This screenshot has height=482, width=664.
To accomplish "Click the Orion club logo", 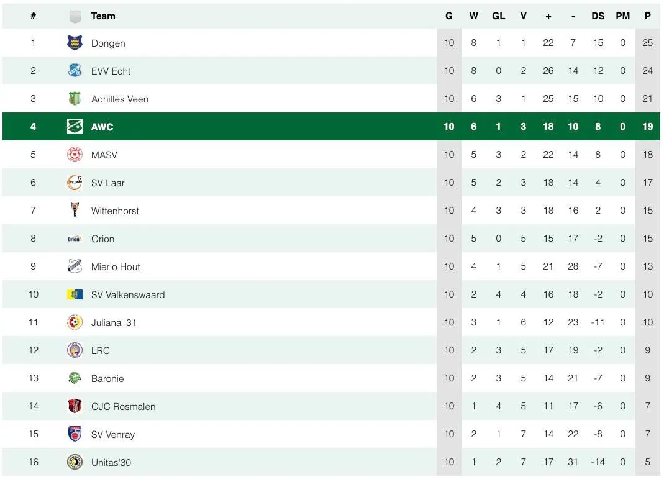I will tap(75, 239).
